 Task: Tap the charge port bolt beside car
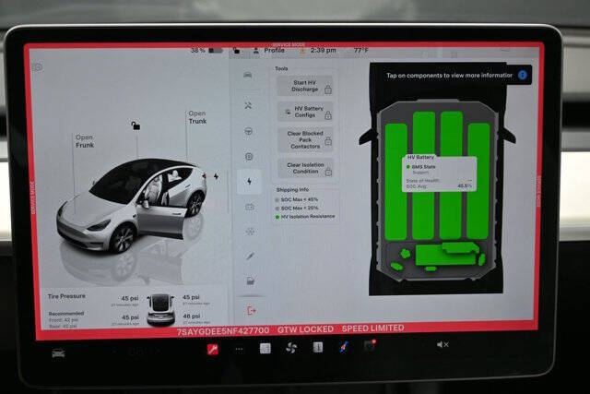tap(217, 176)
